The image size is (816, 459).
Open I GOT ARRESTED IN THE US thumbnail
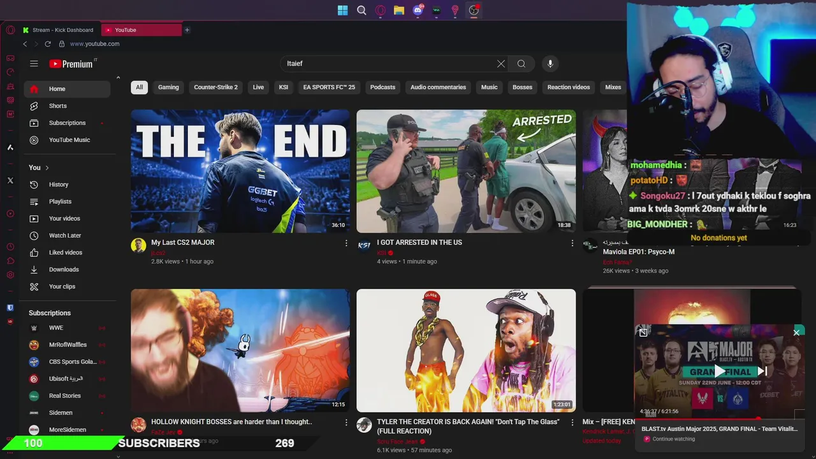(466, 171)
